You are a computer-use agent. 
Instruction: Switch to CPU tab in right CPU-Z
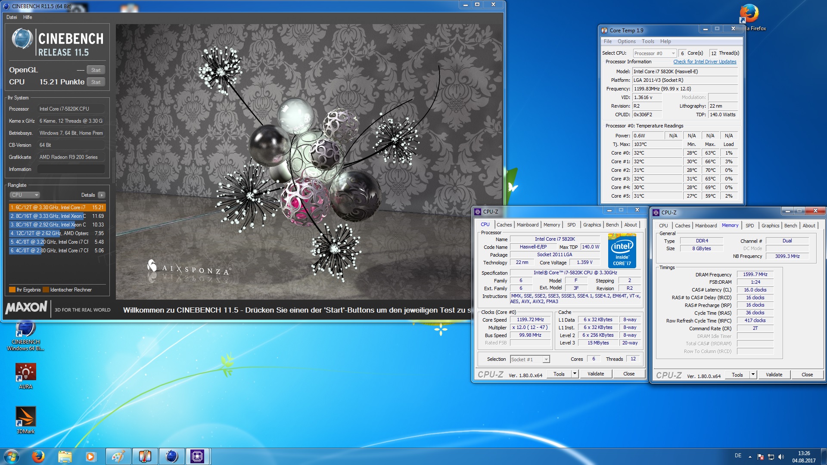click(x=663, y=226)
